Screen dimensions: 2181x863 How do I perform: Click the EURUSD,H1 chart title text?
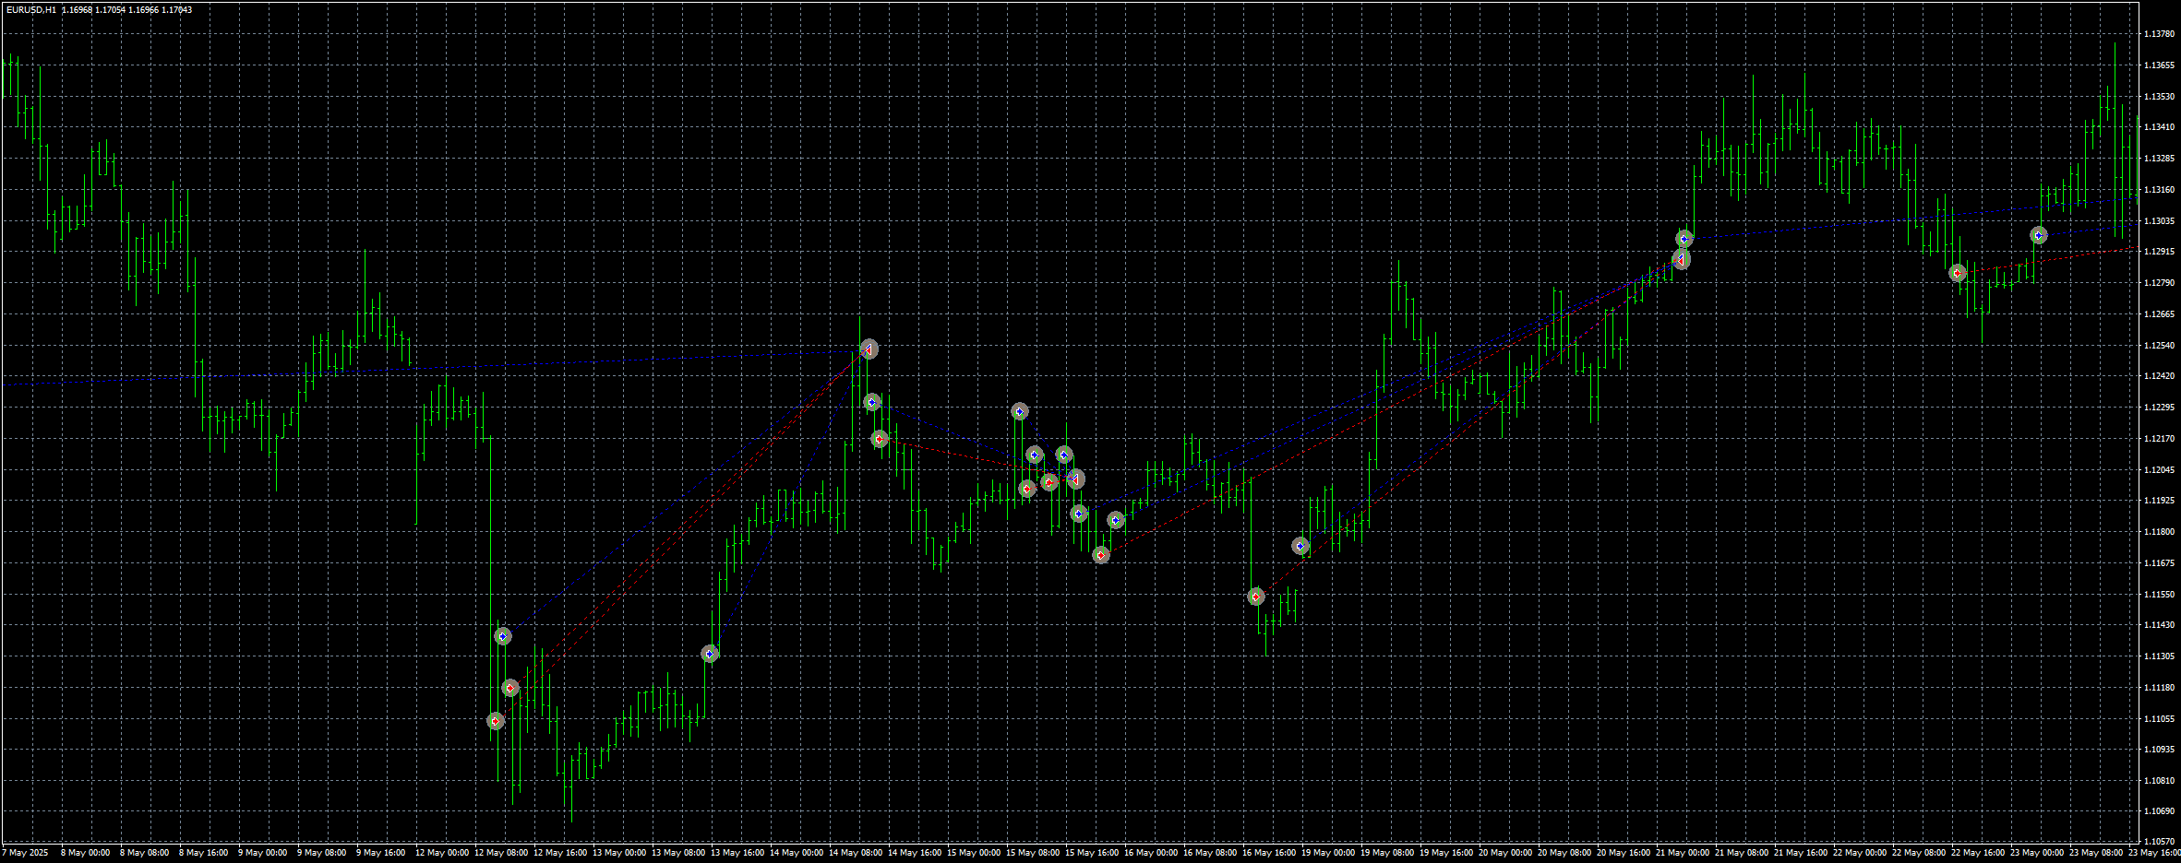pyautogui.click(x=30, y=10)
